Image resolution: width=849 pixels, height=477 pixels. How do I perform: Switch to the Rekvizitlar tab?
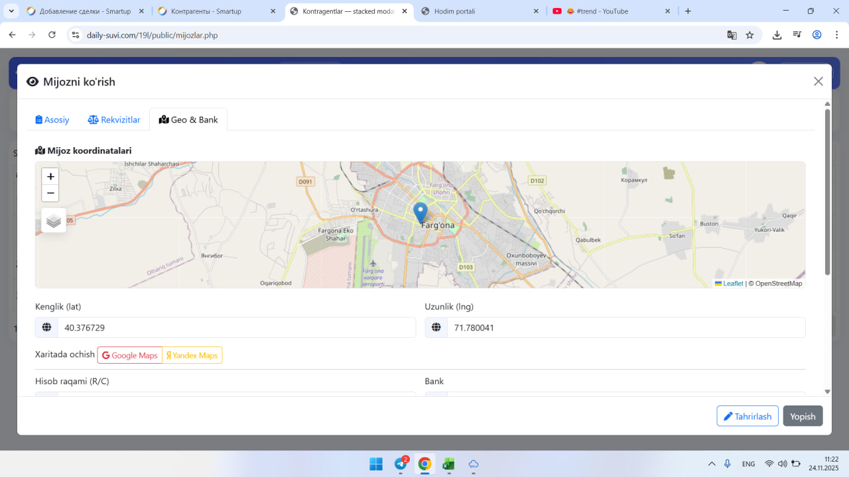tap(114, 120)
